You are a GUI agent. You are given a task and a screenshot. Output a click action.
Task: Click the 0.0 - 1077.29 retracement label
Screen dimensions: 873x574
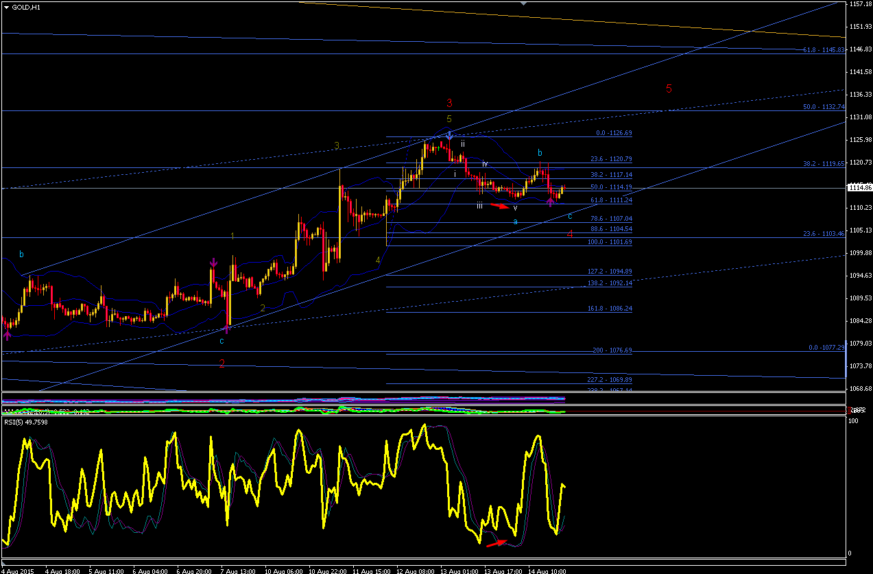click(826, 348)
